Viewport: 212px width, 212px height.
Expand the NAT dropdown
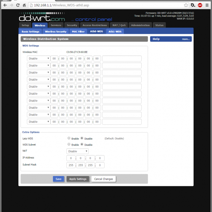click(77, 151)
